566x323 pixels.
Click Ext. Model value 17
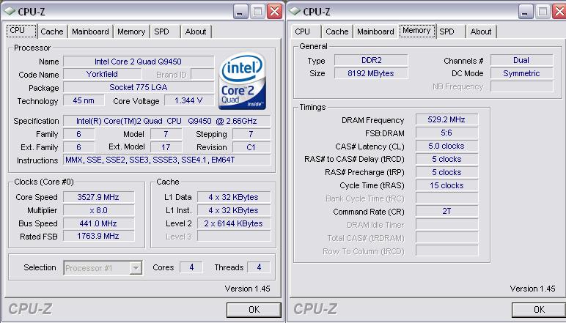pyautogui.click(x=166, y=147)
